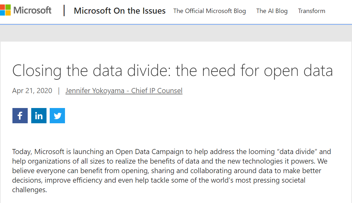Click the word "challenges." ending the paragraph
This screenshot has height=203, width=352.
pos(30,190)
